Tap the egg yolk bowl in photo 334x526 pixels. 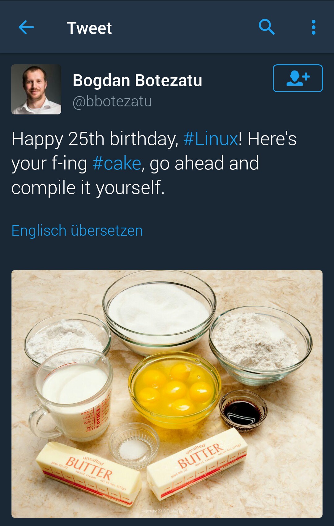[x=175, y=390]
